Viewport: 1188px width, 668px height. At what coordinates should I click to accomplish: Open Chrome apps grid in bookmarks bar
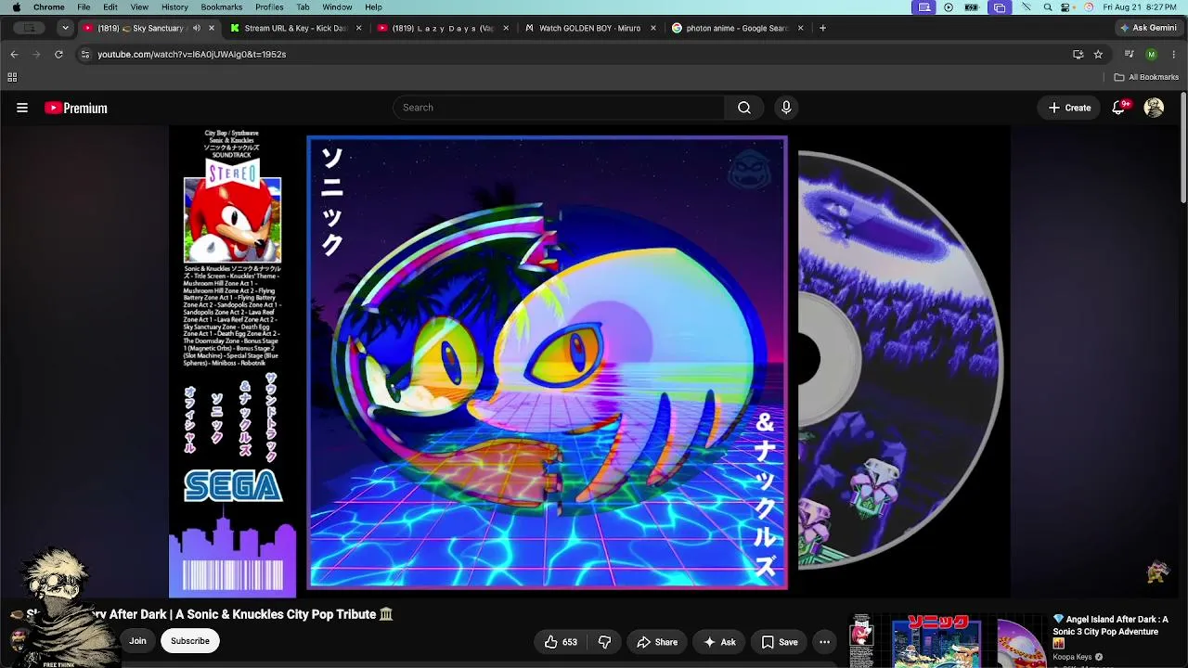pos(12,77)
